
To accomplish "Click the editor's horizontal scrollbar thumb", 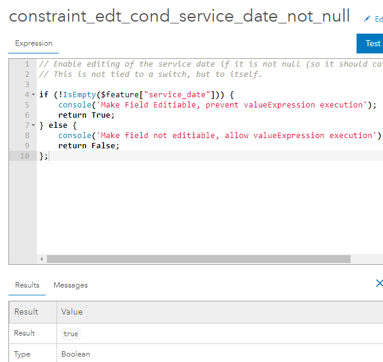I will point(198,259).
